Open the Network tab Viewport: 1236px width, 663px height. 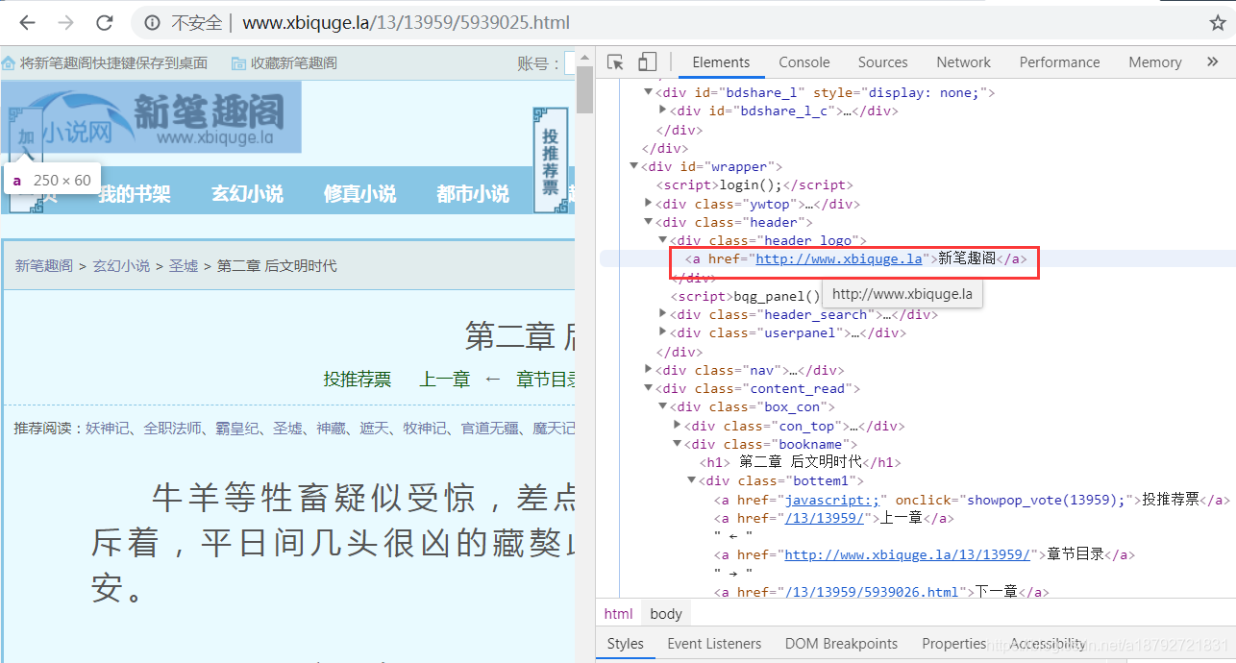point(963,62)
